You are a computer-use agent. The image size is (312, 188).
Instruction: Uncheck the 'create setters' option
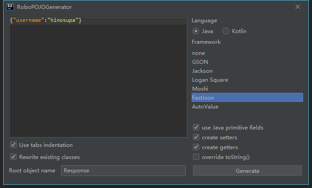[196, 138]
